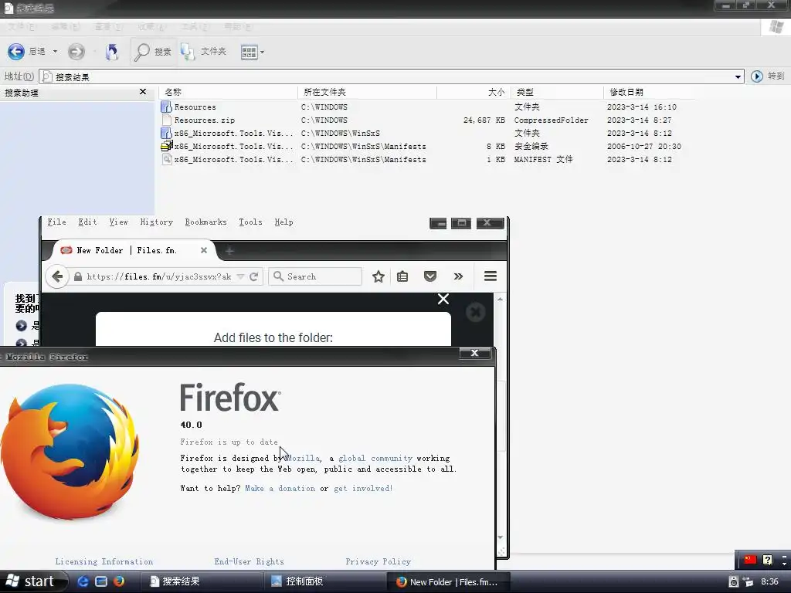Screen dimensions: 791x593
Task: Close the Add files overlay white X
Action: pos(443,299)
